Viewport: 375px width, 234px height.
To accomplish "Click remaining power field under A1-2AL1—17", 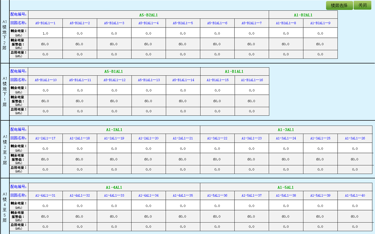I will pyautogui.click(x=45, y=148).
